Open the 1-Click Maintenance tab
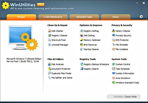 [x=53, y=17]
